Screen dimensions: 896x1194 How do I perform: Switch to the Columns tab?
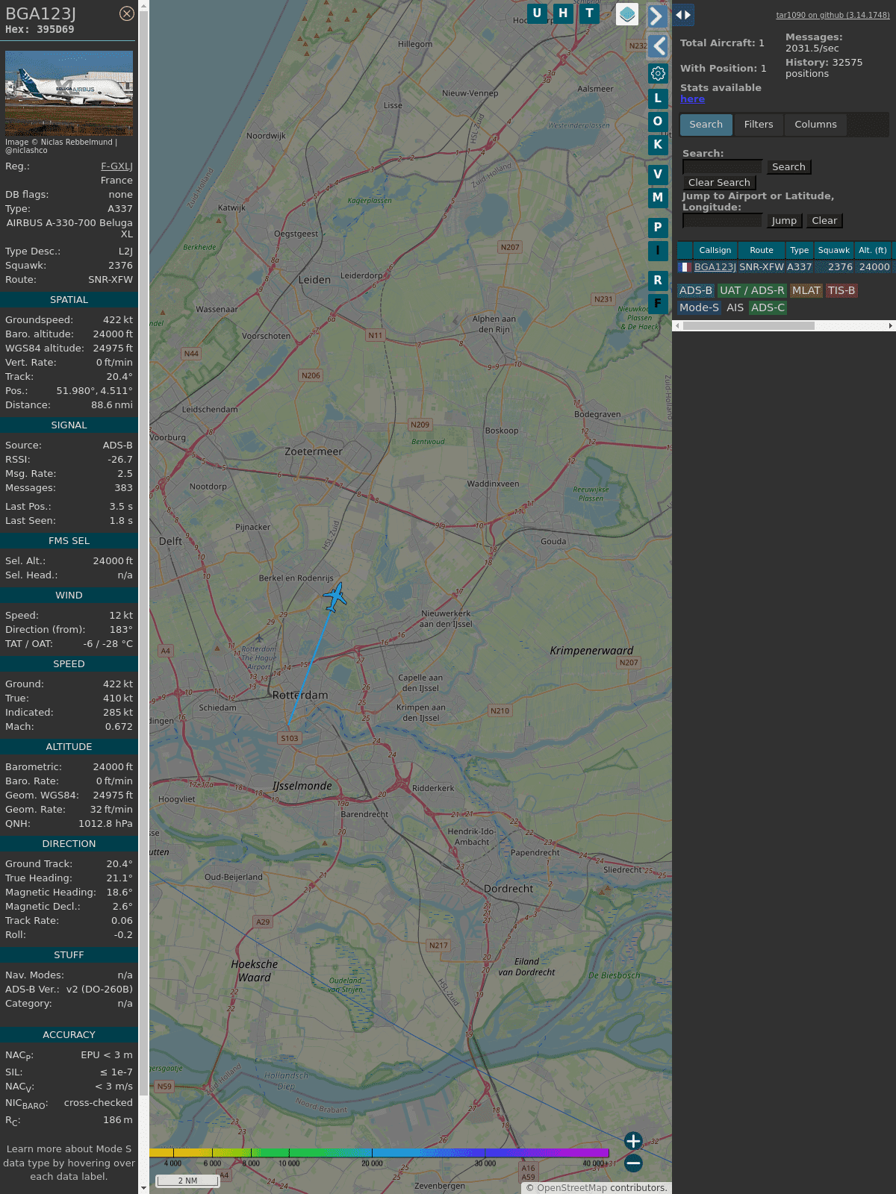(815, 125)
